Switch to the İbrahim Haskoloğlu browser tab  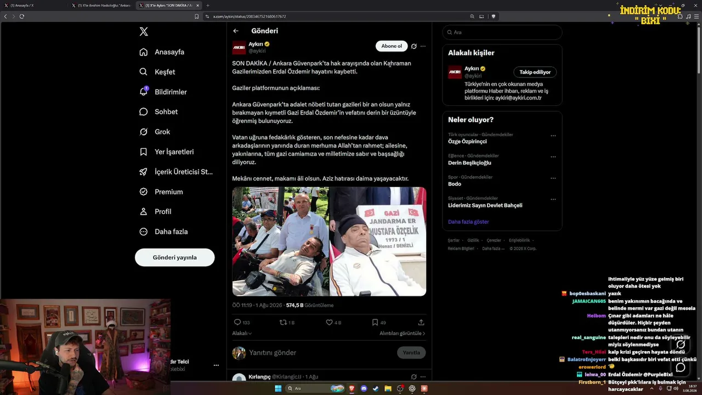coord(101,5)
